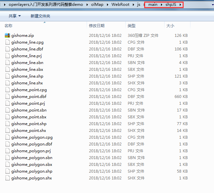Click the file icon of gishome_line.prj
The width and height of the screenshot is (214, 193).
(7, 56)
